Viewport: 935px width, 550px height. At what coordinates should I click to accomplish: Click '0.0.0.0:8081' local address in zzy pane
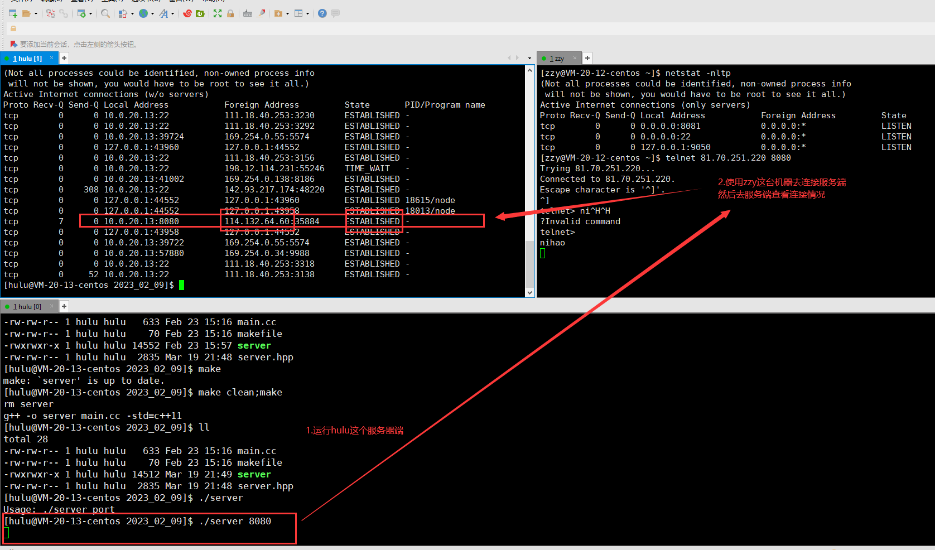click(x=670, y=126)
